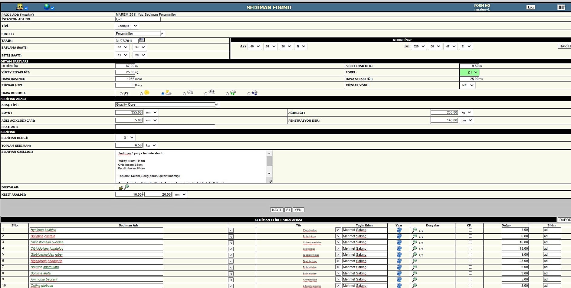Select the sunny weather radio button
571x288 pixels.
tap(141, 94)
